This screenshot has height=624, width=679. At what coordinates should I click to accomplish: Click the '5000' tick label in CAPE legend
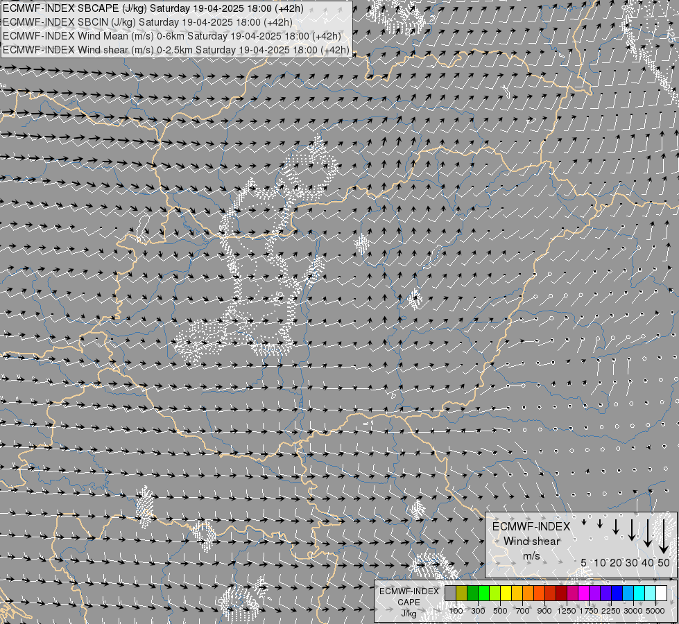click(655, 611)
